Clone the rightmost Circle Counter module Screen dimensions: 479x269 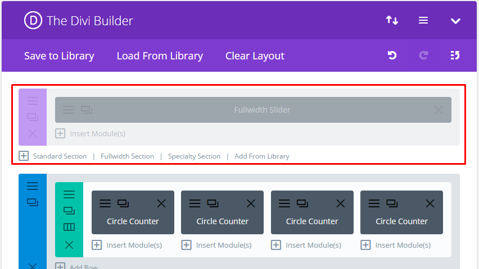click(392, 203)
